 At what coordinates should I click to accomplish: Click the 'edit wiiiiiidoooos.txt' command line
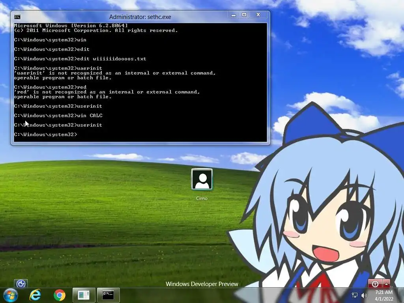(x=80, y=59)
